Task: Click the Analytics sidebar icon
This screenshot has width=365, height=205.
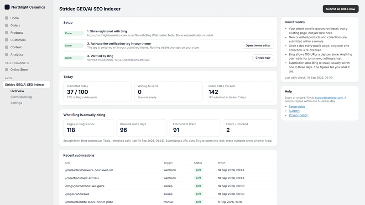Action: click(6, 54)
